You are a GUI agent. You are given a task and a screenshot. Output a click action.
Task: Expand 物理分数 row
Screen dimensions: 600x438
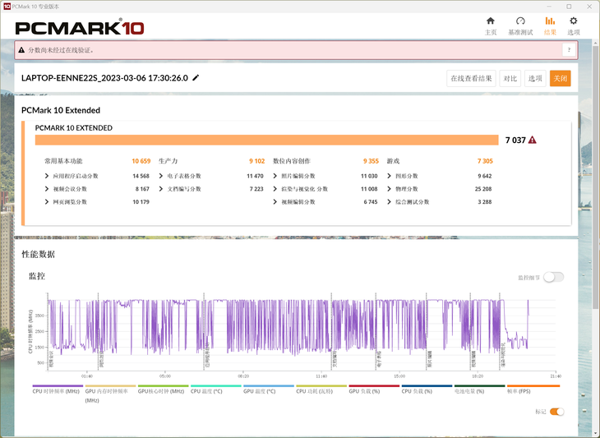point(389,189)
